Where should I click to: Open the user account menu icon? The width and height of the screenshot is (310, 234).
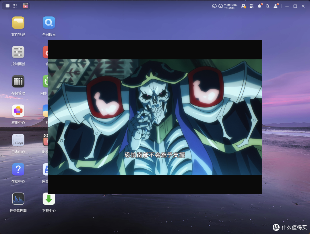click(276, 6)
